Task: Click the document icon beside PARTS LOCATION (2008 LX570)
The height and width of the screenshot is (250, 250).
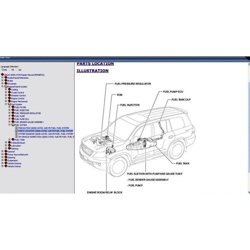Action: pyautogui.click(x=16, y=131)
